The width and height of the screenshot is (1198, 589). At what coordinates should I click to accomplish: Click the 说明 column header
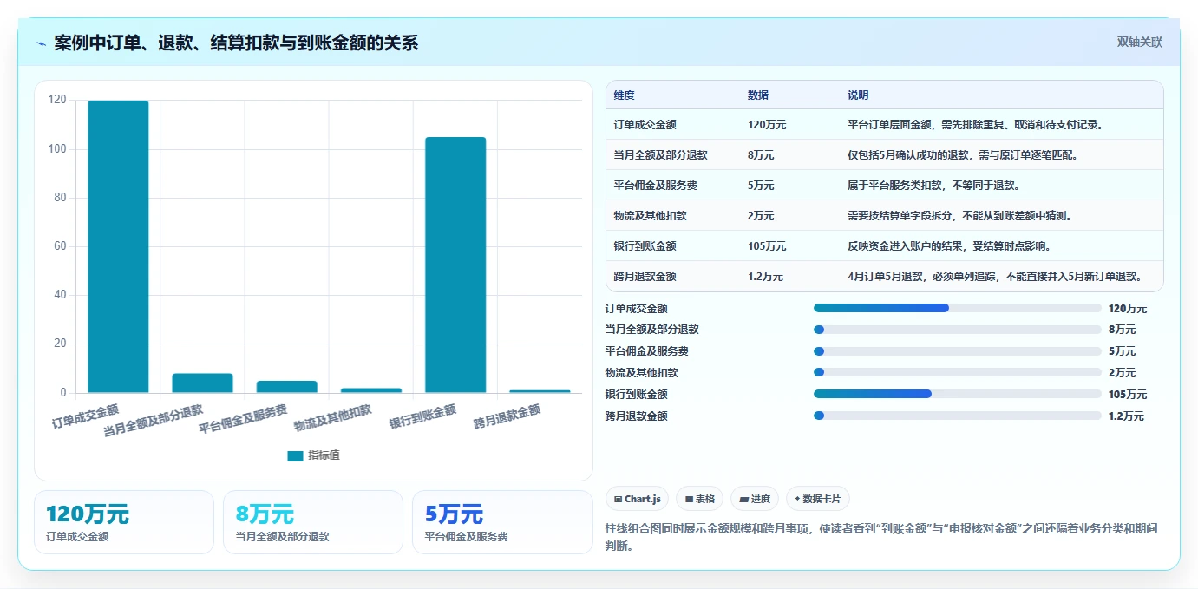pos(858,95)
